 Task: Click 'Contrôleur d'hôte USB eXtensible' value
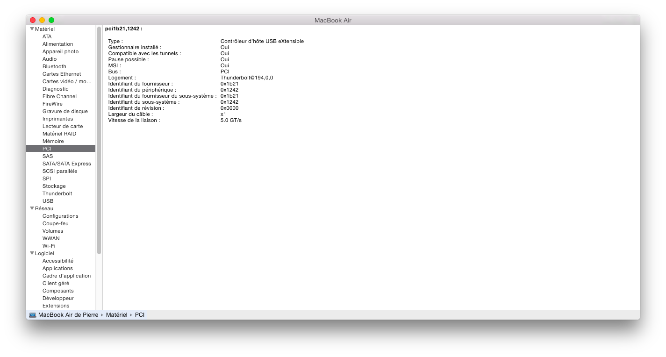(x=262, y=41)
